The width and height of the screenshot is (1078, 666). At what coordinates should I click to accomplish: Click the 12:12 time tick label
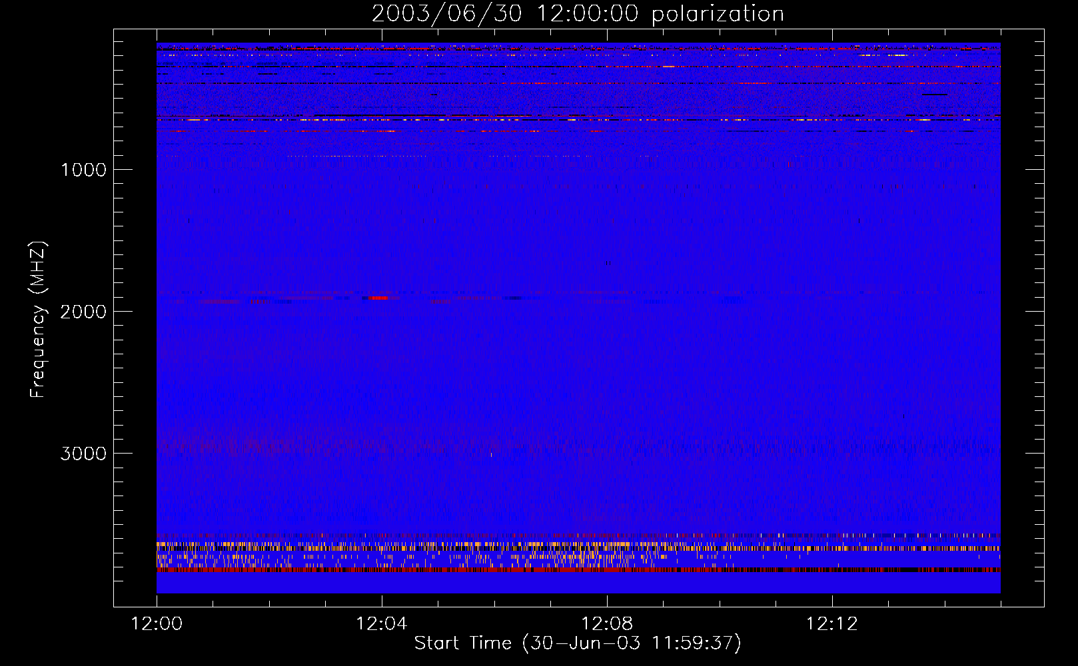831,624
